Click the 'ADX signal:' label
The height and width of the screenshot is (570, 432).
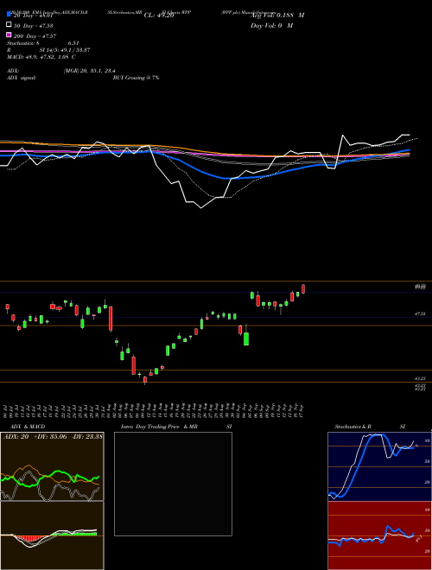(x=22, y=78)
